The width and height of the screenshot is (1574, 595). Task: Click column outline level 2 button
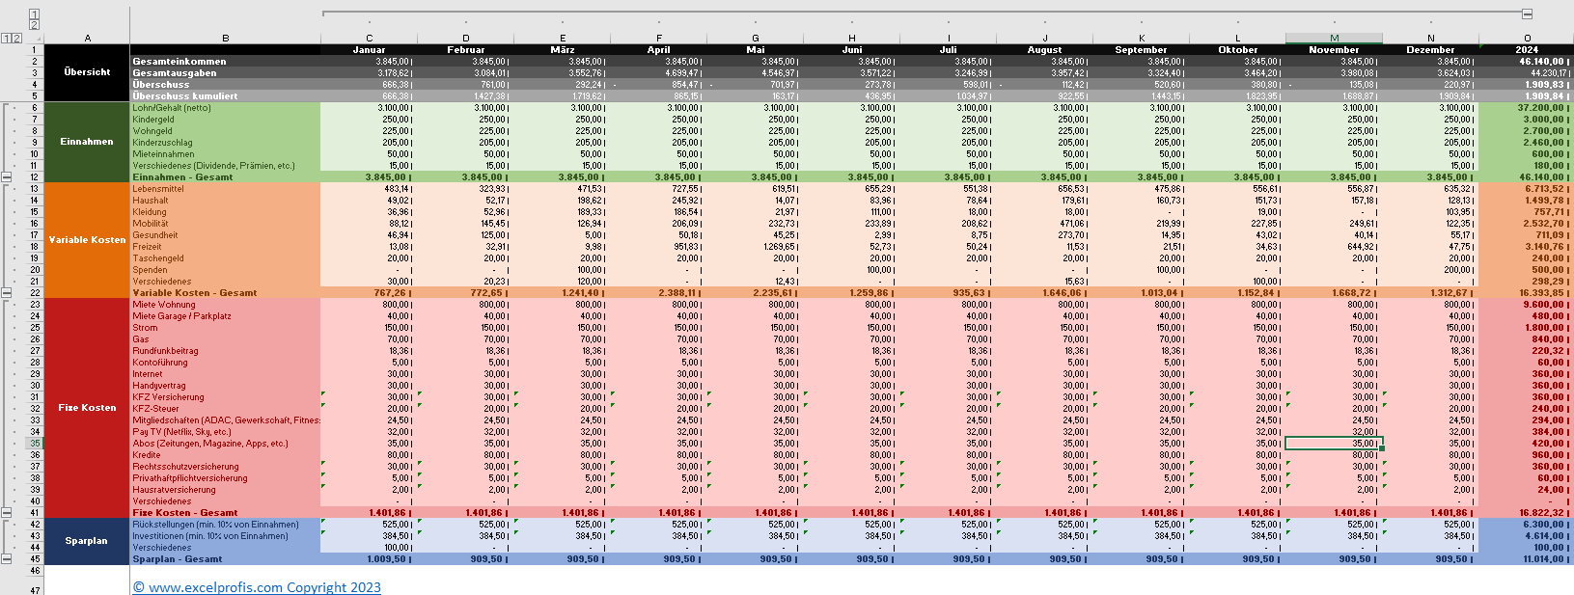point(35,25)
